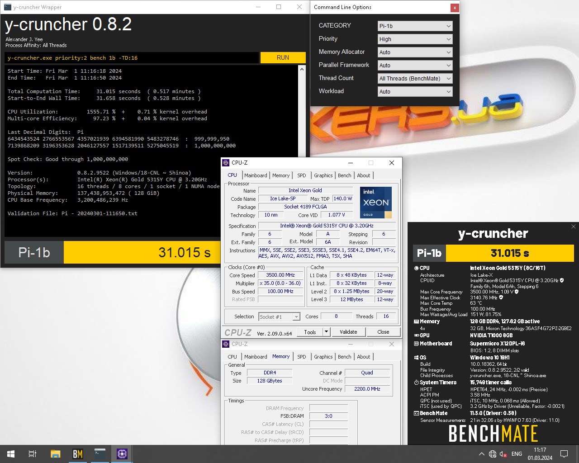Image resolution: width=579 pixels, height=463 pixels.
Task: Click Pi-1b 31.015 s result bar in wrapper
Action: coord(112,252)
